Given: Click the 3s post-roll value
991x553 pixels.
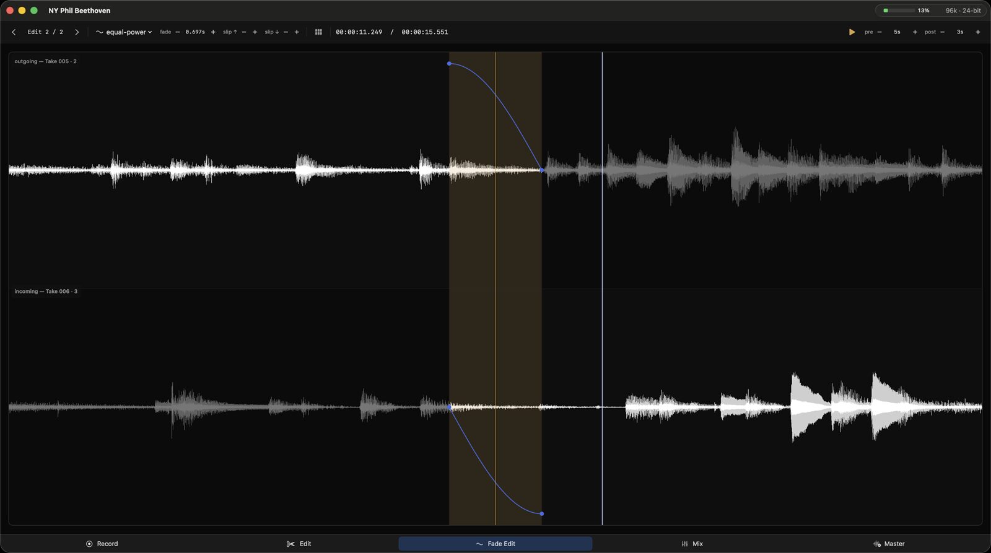Looking at the screenshot, I should click(960, 32).
